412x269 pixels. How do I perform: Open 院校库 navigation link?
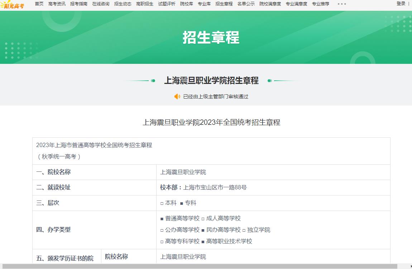coord(187,4)
